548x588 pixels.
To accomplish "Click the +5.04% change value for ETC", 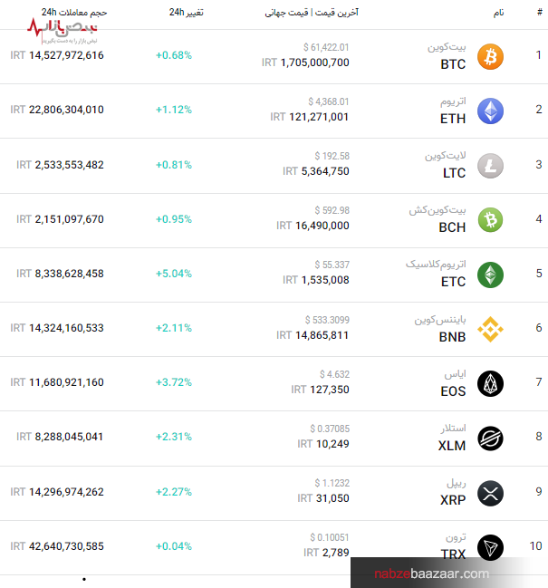I will (x=173, y=274).
